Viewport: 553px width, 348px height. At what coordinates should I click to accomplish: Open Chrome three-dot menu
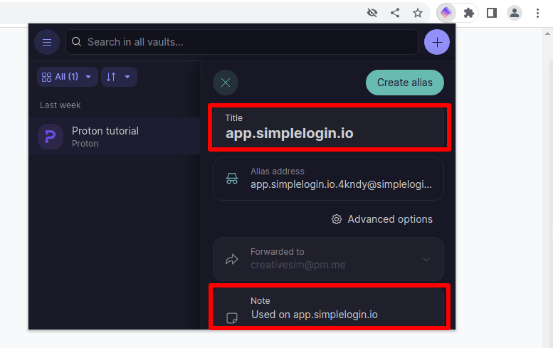537,13
